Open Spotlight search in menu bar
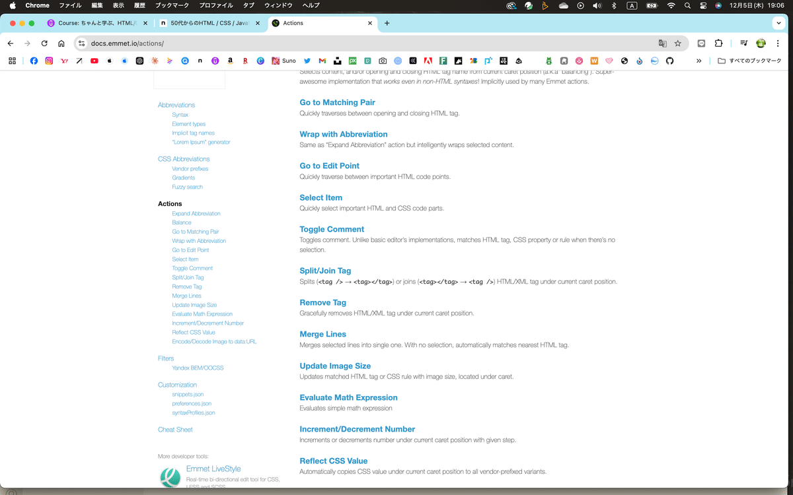The image size is (793, 495). tap(687, 5)
